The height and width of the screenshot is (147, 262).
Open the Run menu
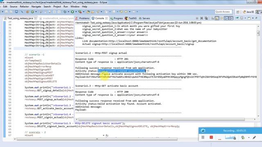click(x=65, y=7)
